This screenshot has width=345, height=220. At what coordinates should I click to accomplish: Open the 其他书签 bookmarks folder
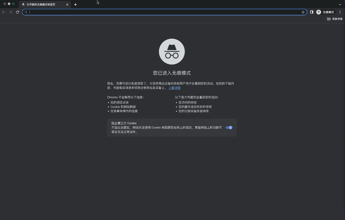tap(334, 19)
